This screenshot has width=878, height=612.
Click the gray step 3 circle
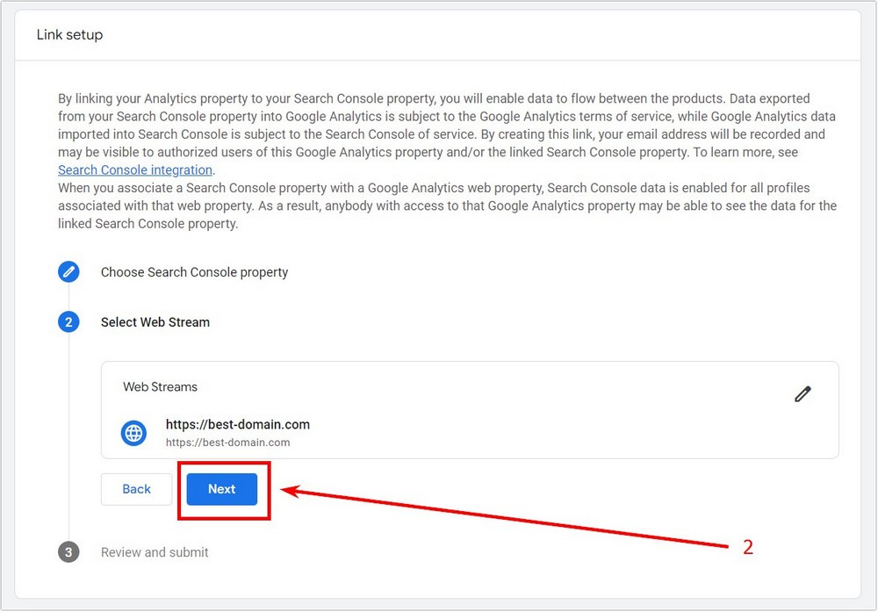point(68,552)
